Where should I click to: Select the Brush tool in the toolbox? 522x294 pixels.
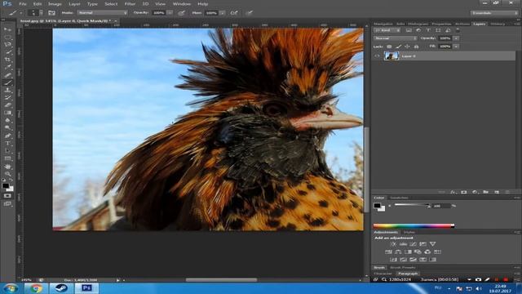7,82
